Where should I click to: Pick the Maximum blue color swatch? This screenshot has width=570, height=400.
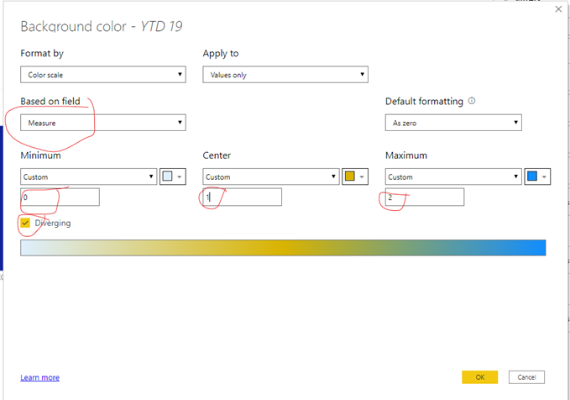coord(537,176)
